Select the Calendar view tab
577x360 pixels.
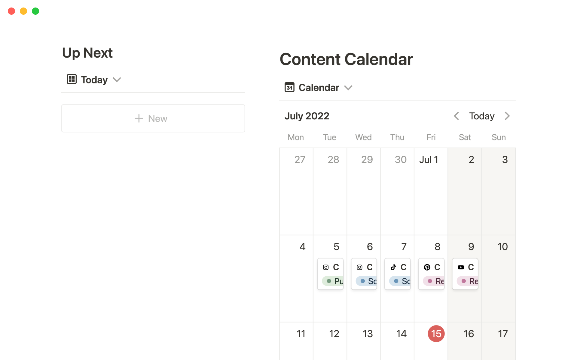[319, 88]
